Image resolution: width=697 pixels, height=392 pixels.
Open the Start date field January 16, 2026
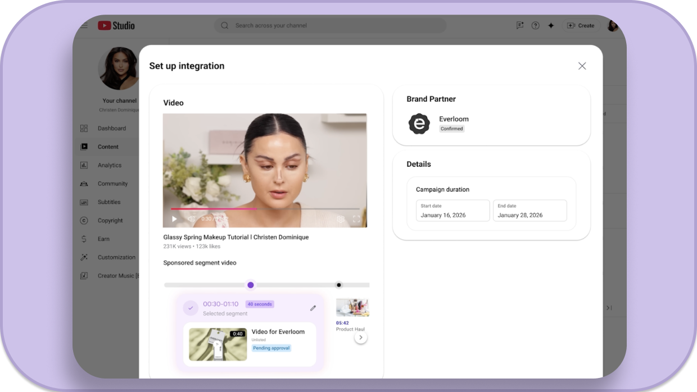click(452, 211)
